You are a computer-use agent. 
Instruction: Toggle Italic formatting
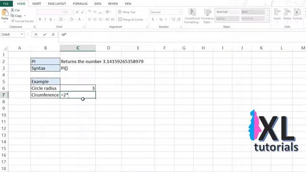click(x=45, y=19)
